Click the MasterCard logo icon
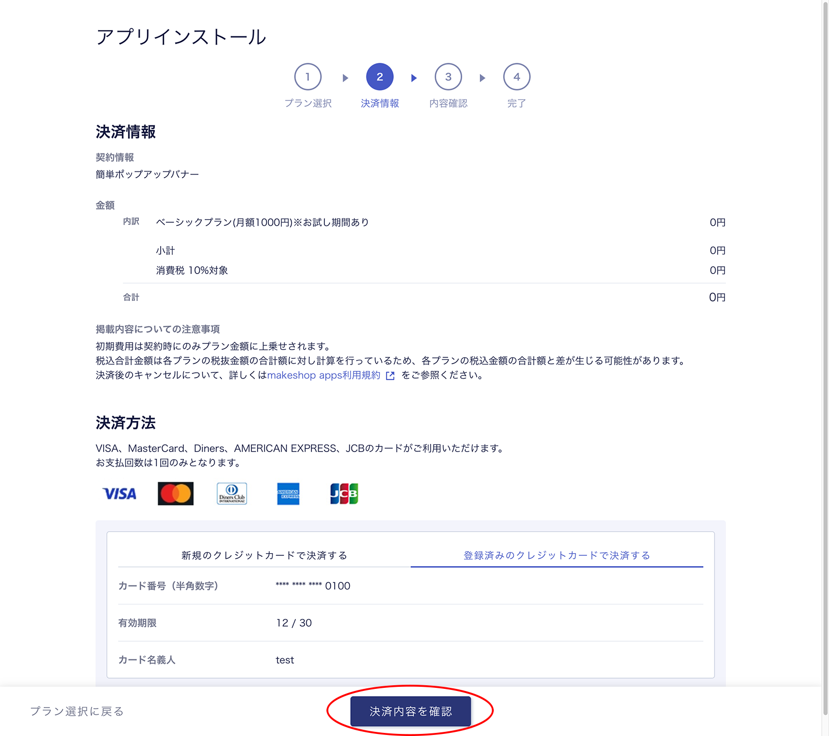This screenshot has width=829, height=736. click(176, 494)
